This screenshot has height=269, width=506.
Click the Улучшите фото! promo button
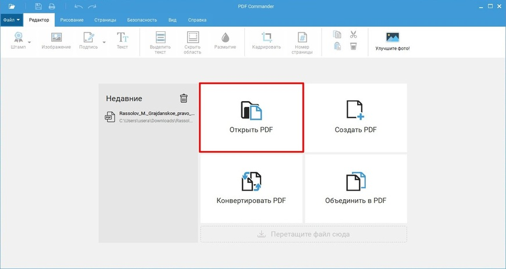pyautogui.click(x=393, y=42)
